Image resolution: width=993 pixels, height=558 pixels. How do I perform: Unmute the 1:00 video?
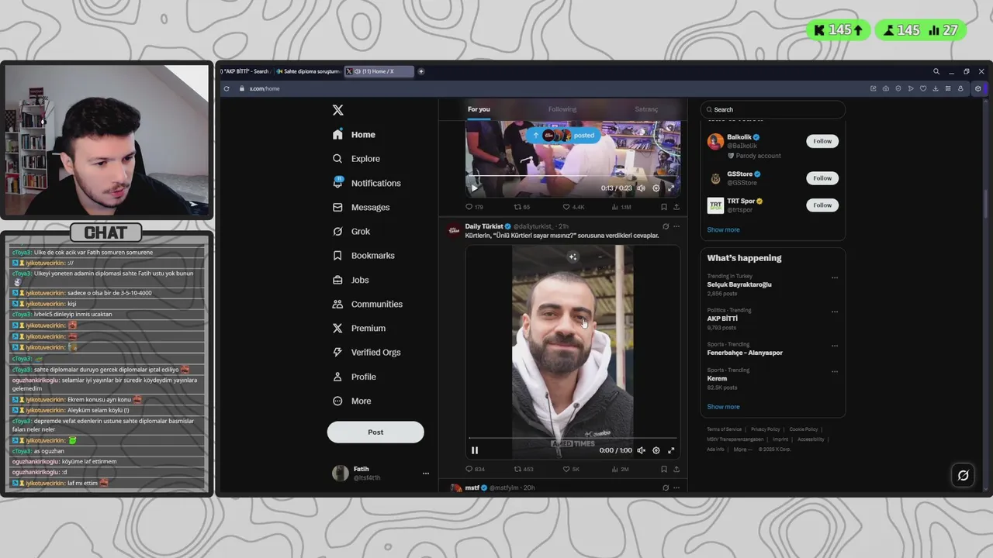[x=641, y=450]
